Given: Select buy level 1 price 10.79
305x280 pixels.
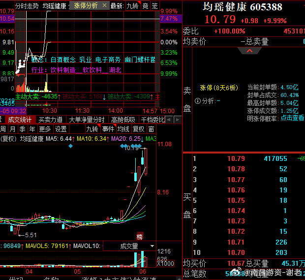Looking at the screenshot, I should (236, 158).
